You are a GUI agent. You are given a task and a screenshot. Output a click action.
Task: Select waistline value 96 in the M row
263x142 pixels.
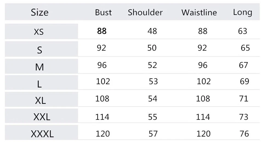coord(202,65)
